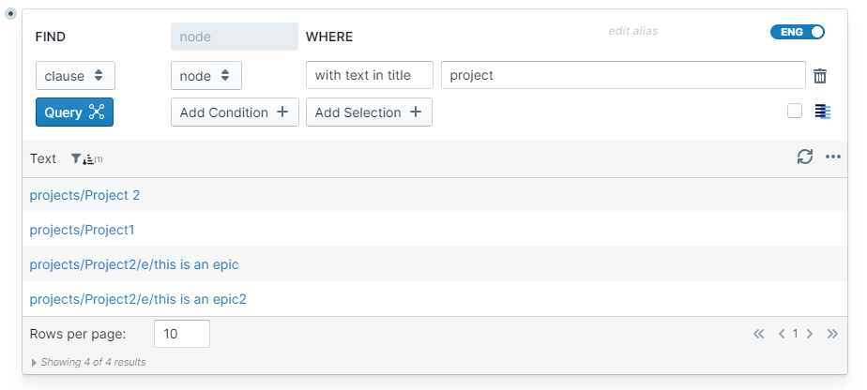Go to the last results page

(x=832, y=334)
